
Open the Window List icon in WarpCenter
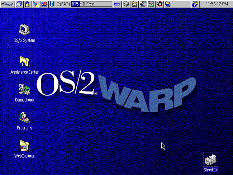click(x=19, y=4)
